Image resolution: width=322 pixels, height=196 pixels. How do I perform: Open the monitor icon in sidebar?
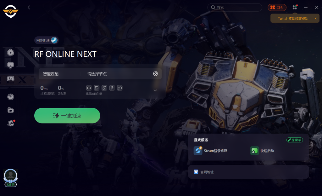tap(10, 66)
